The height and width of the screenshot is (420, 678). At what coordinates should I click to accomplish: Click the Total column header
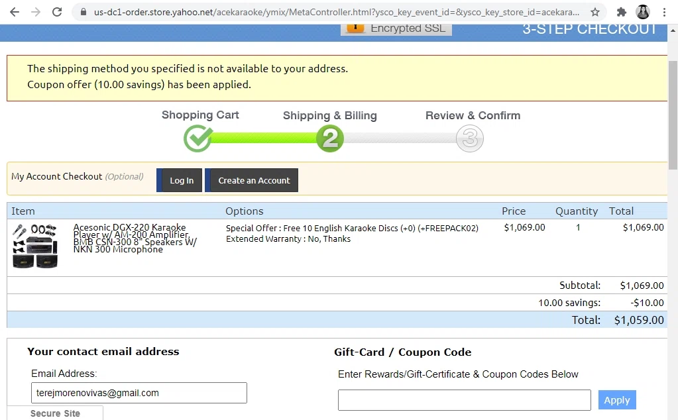[x=622, y=211]
